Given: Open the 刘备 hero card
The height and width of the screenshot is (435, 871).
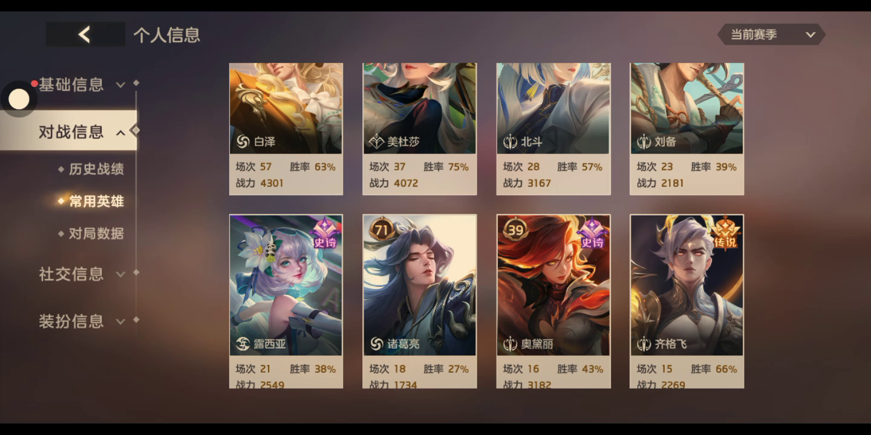Looking at the screenshot, I should pyautogui.click(x=687, y=129).
